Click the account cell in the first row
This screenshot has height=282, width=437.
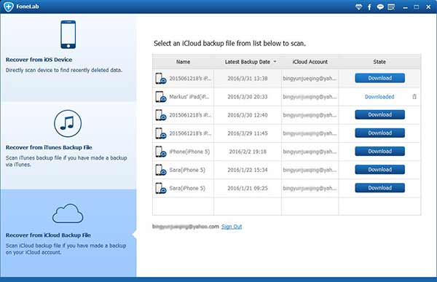coord(310,79)
